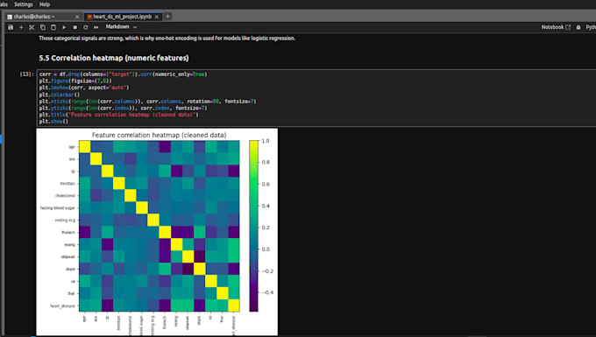
Task: Save the notebook with the disk icon
Action: click(x=11, y=27)
